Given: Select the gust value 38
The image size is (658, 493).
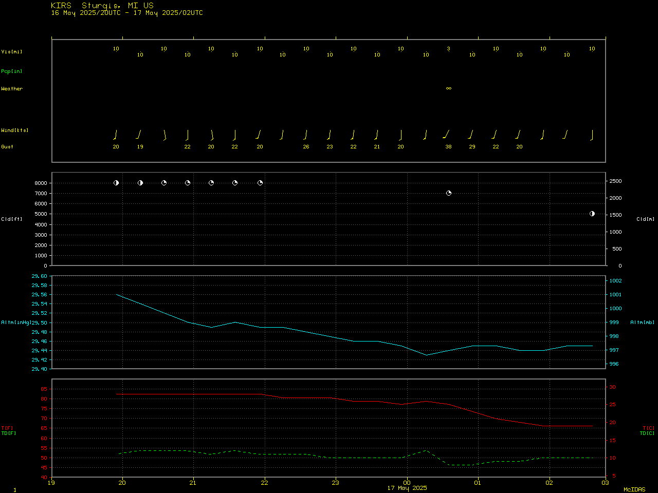Looking at the screenshot, I should (x=448, y=147).
